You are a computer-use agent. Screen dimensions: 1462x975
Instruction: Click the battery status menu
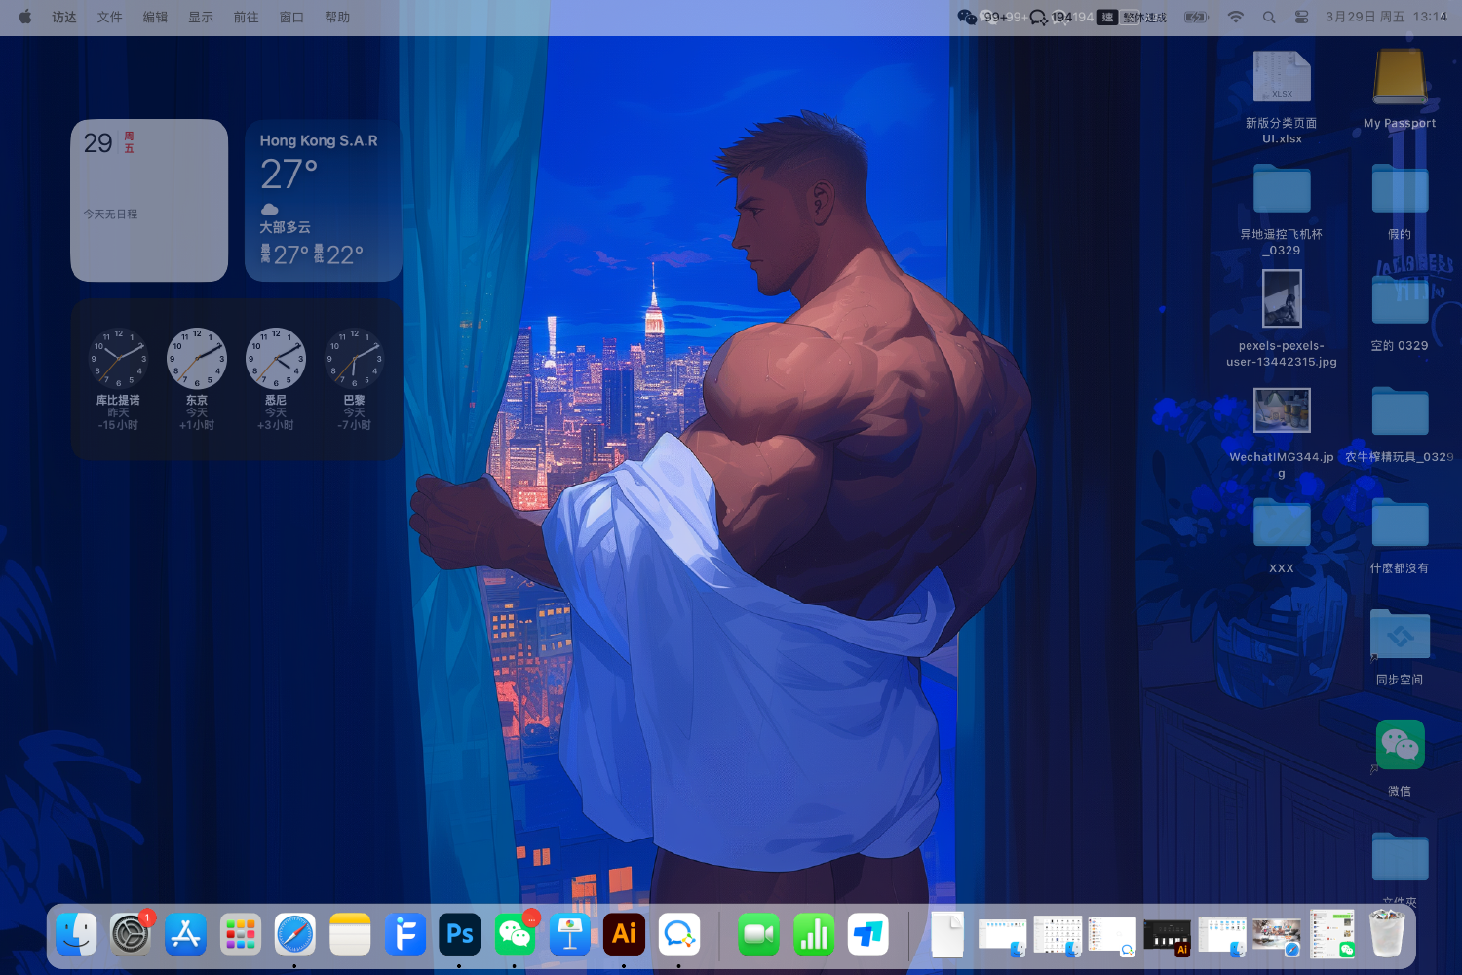[x=1196, y=17]
